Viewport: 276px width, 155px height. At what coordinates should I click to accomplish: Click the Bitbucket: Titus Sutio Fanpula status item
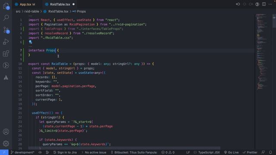[x=134, y=152]
